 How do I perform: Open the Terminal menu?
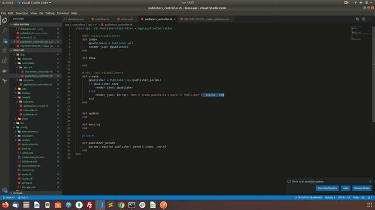pos(63,13)
